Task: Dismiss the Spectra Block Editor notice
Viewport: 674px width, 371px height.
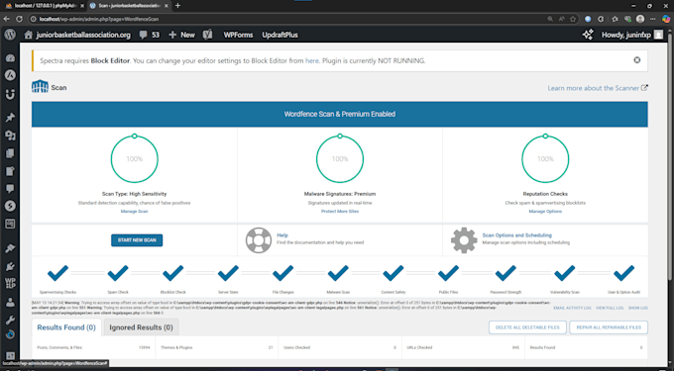Action: tap(637, 60)
